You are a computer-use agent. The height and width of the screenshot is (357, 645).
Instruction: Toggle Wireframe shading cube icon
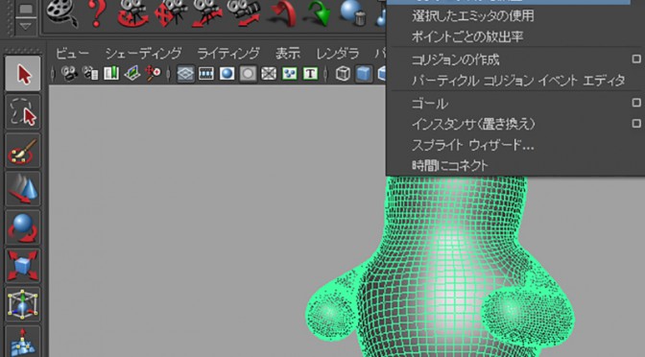(343, 74)
